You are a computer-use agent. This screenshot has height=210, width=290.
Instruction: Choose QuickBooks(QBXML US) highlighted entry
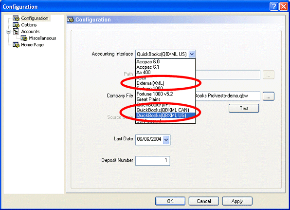[165, 115]
